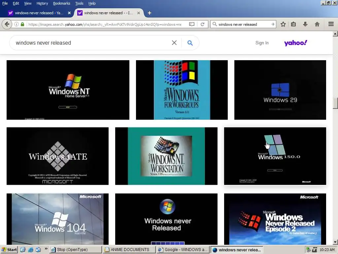This screenshot has width=338, height=254.
Task: Click the Yahoo logo
Action: click(295, 43)
